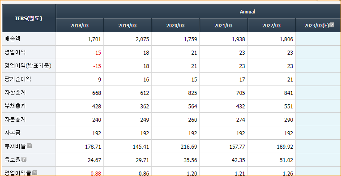The image size is (341, 176).
Task: Click the 부채총계 row label
Action: [x=15, y=106]
